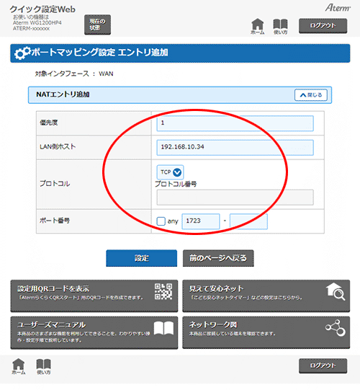
Task: Click the 対象インタフェース : WAN text
Action: coord(74,74)
